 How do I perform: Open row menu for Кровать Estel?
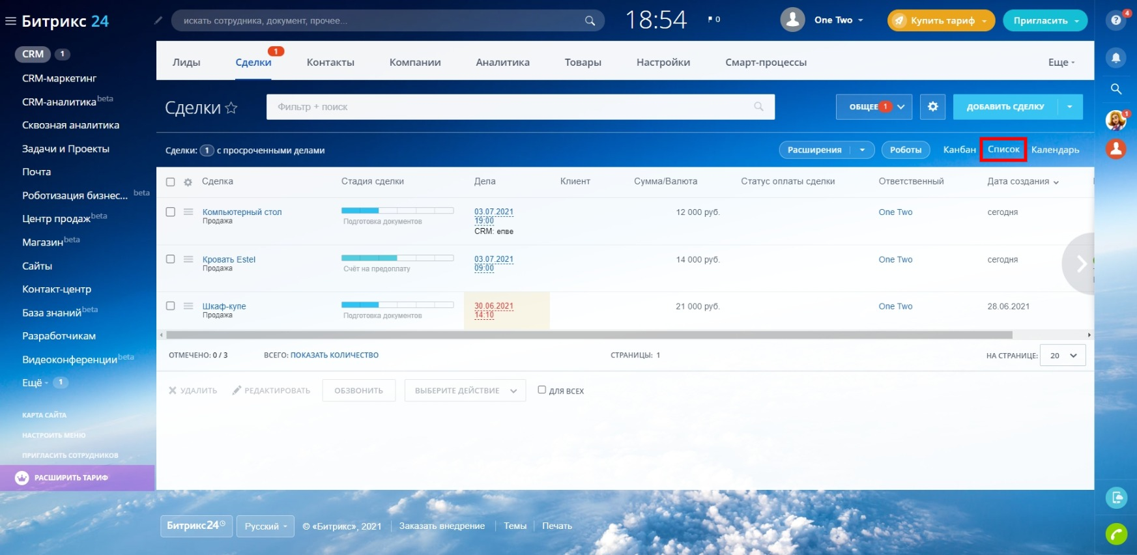coord(188,259)
